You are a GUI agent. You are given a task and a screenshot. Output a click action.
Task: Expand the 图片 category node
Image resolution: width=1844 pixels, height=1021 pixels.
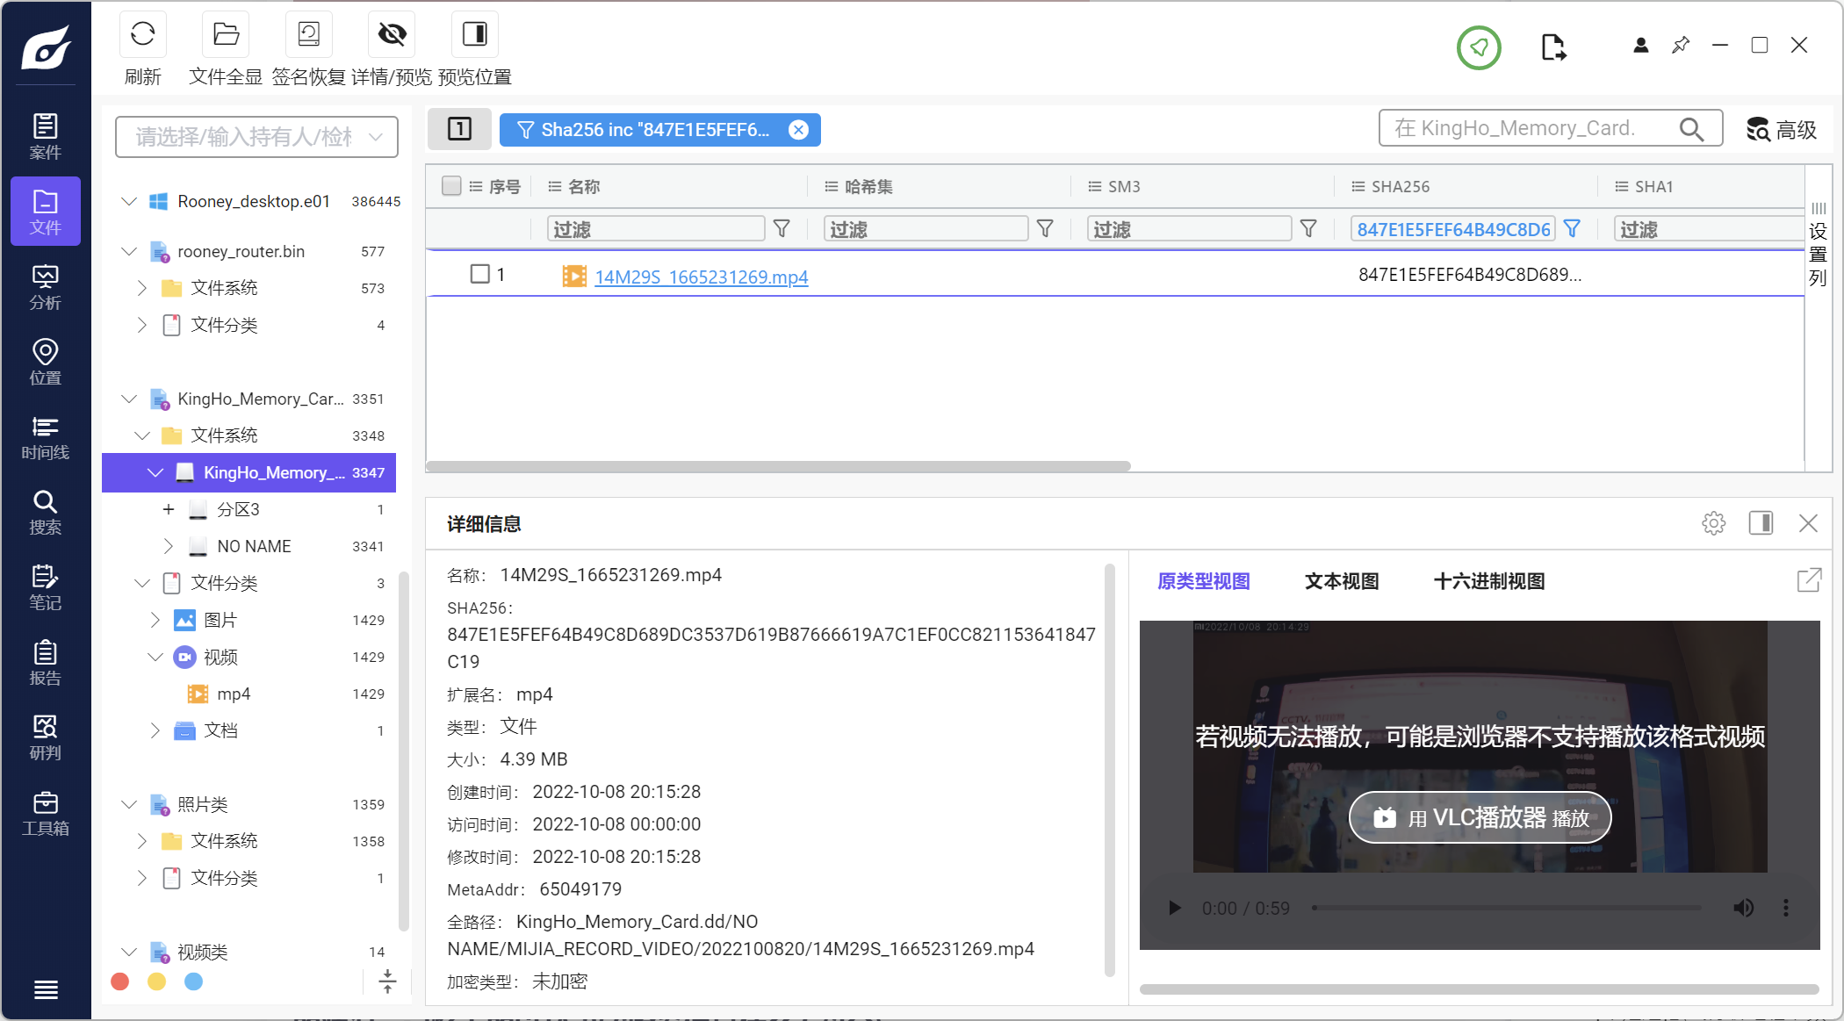point(155,620)
